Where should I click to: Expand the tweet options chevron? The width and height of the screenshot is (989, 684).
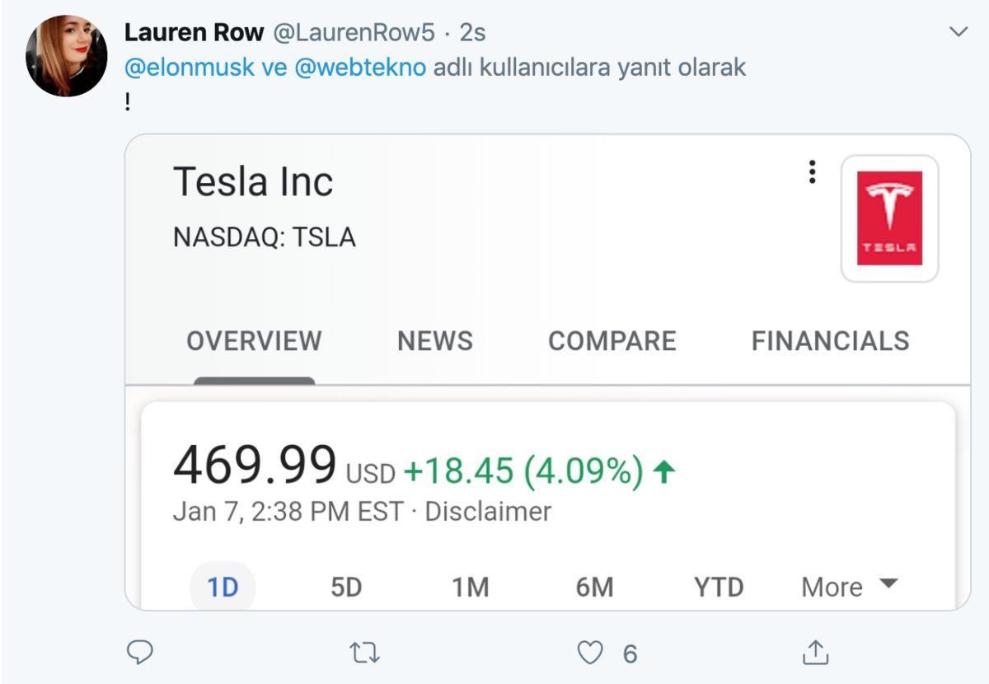pos(957,30)
